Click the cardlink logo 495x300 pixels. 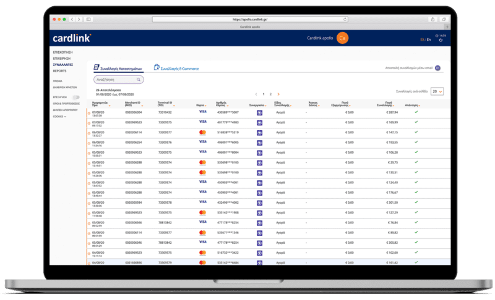72,38
